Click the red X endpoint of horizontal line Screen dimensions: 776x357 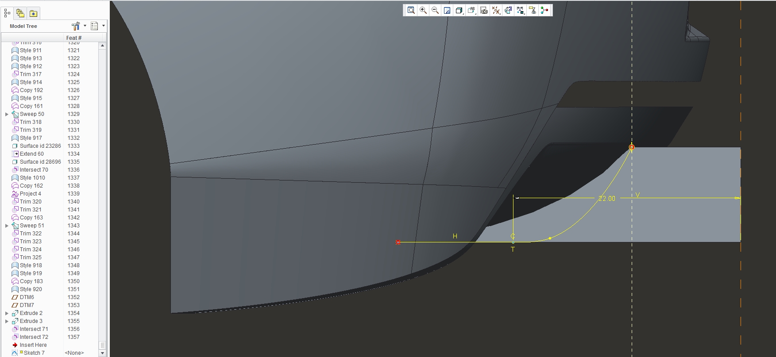point(398,242)
